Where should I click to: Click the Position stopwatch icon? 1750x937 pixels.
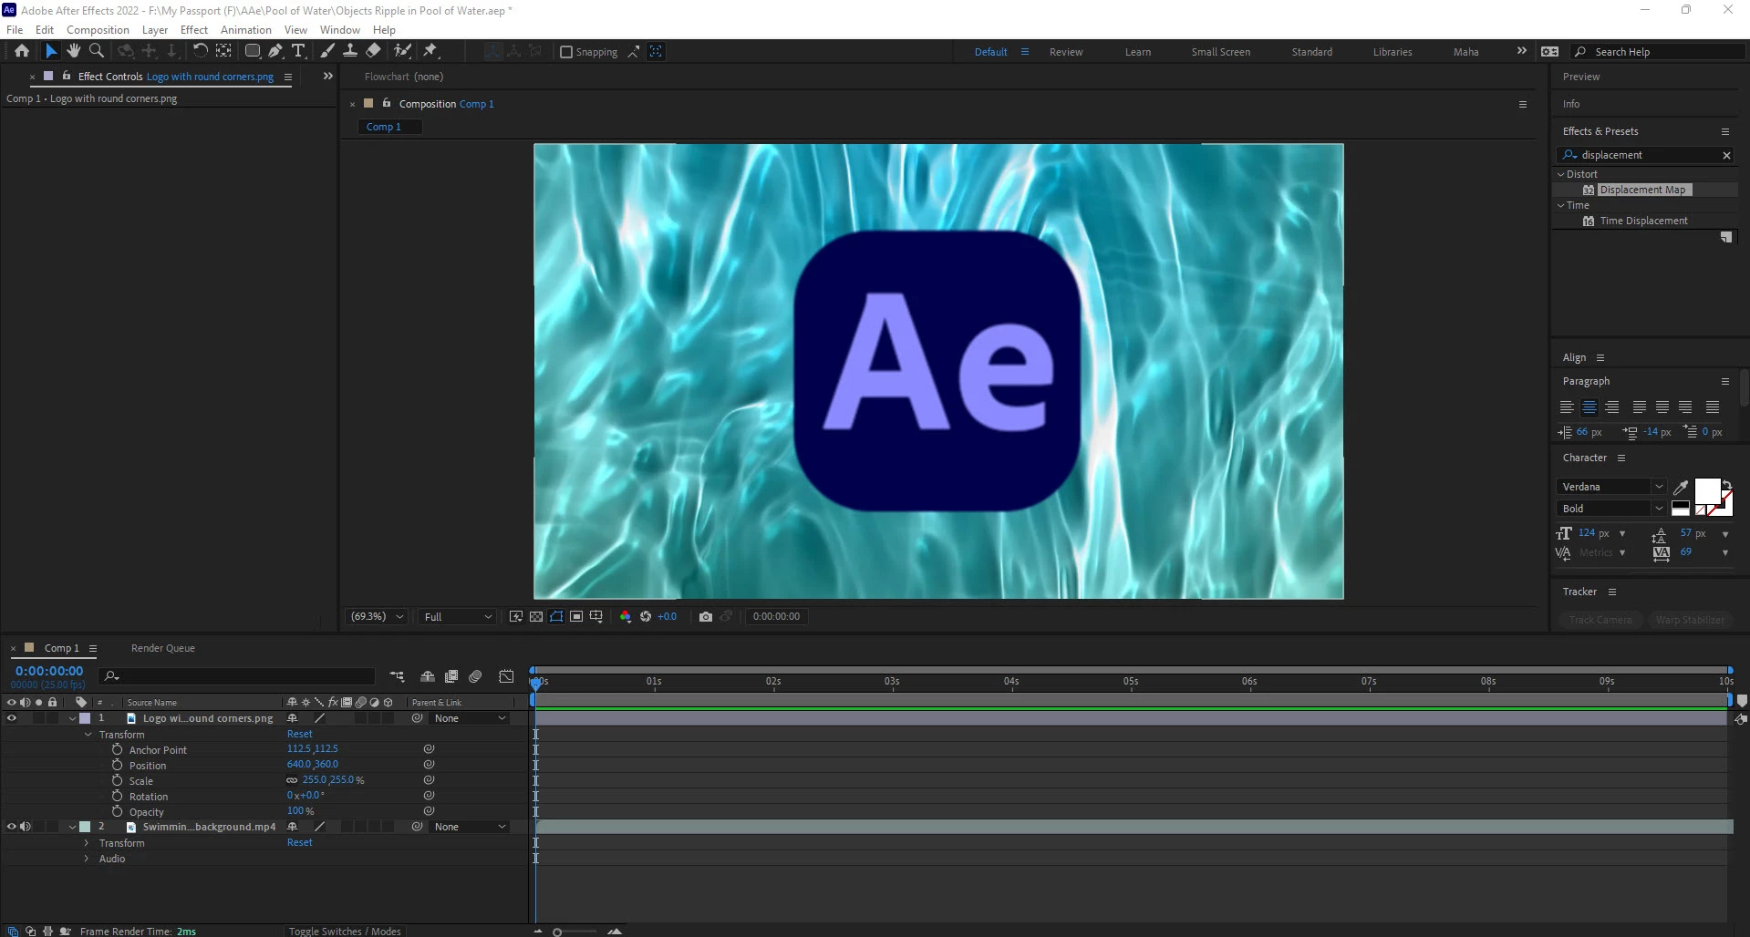coord(117,766)
